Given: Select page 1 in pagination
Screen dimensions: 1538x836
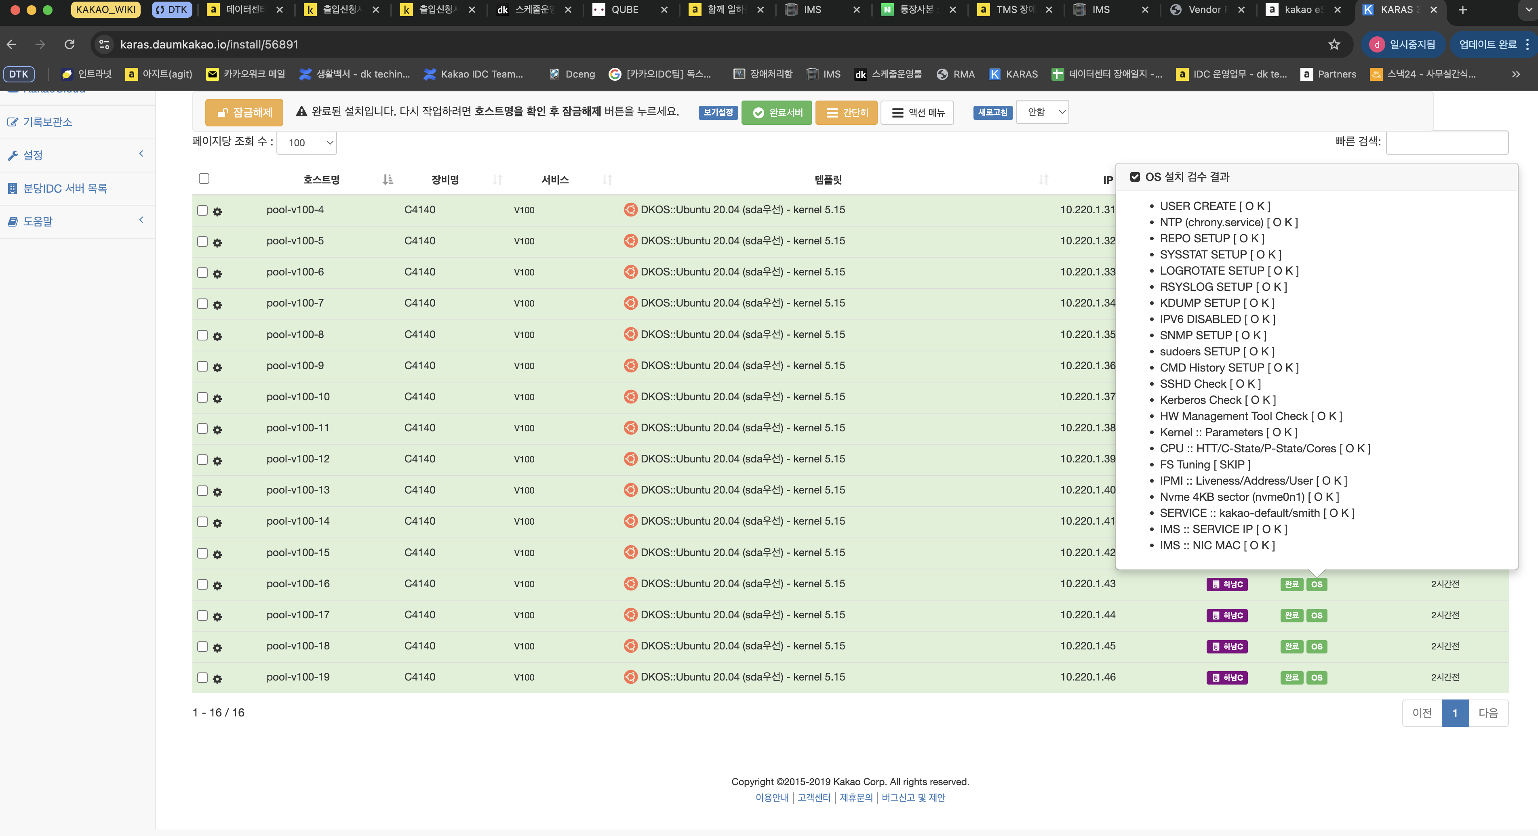Looking at the screenshot, I should click(1455, 713).
